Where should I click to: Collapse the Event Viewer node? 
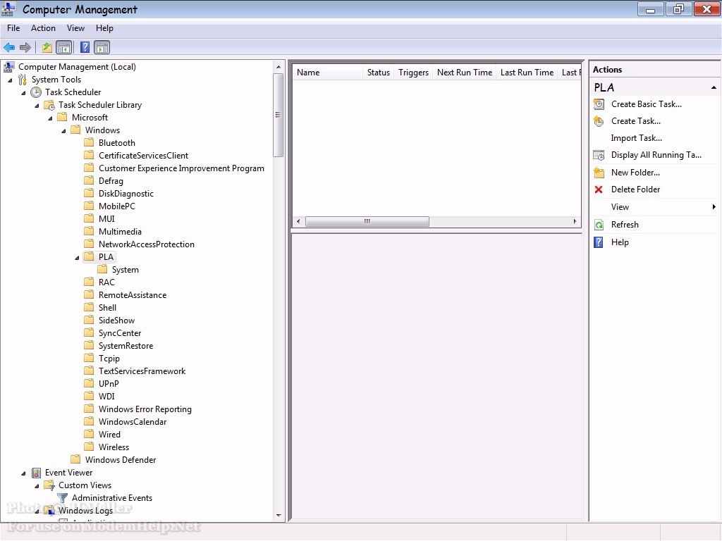pos(23,473)
